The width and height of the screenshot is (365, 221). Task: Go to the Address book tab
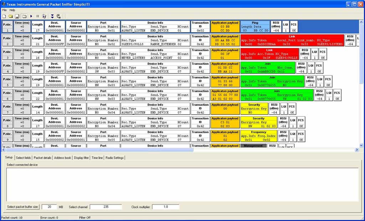[x=62, y=158]
